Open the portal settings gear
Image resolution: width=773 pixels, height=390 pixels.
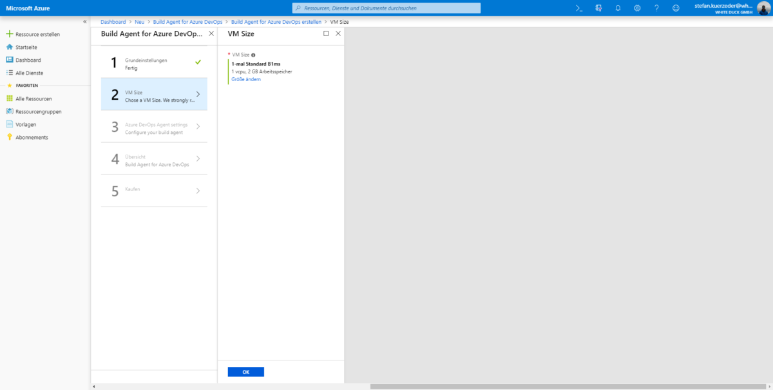pyautogui.click(x=637, y=8)
